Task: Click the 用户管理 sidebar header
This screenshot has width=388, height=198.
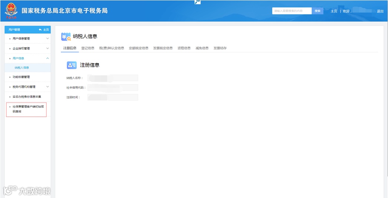Action: click(14, 30)
